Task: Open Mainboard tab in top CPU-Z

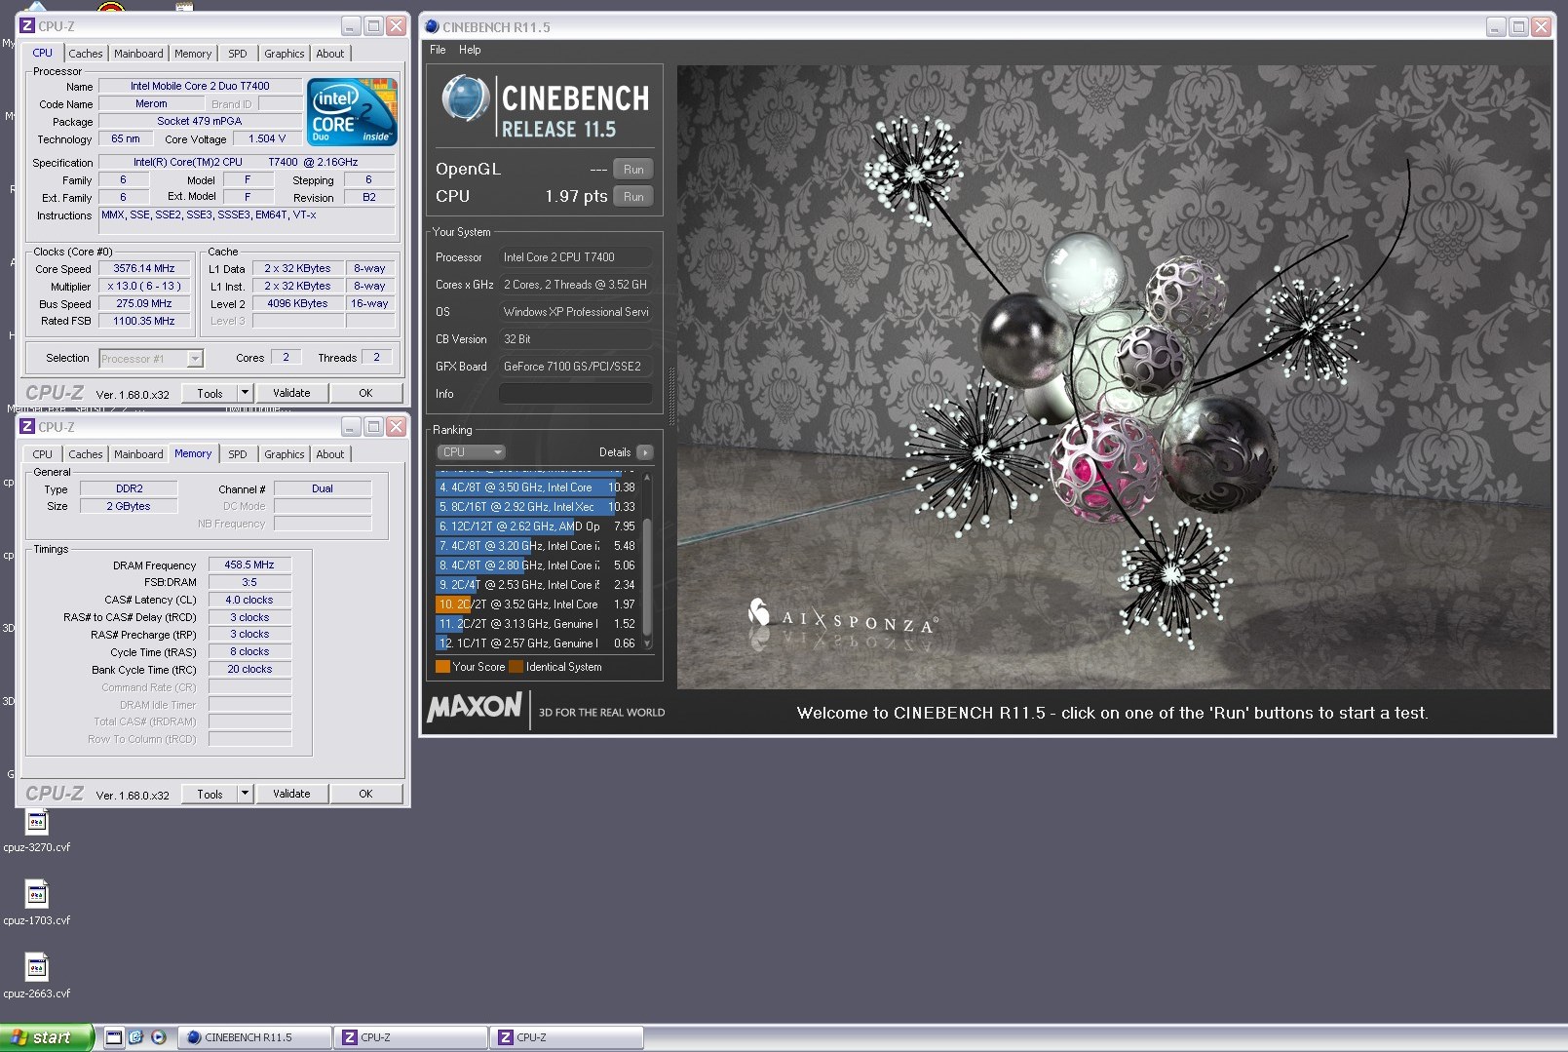Action: 138,54
